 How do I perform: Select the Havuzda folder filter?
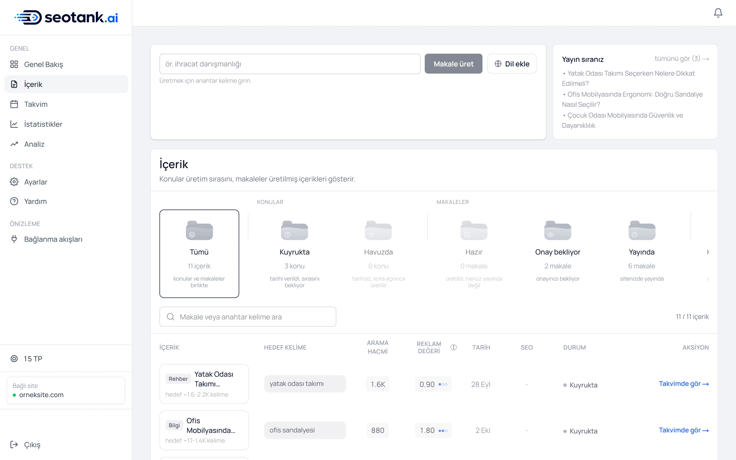tap(378, 254)
